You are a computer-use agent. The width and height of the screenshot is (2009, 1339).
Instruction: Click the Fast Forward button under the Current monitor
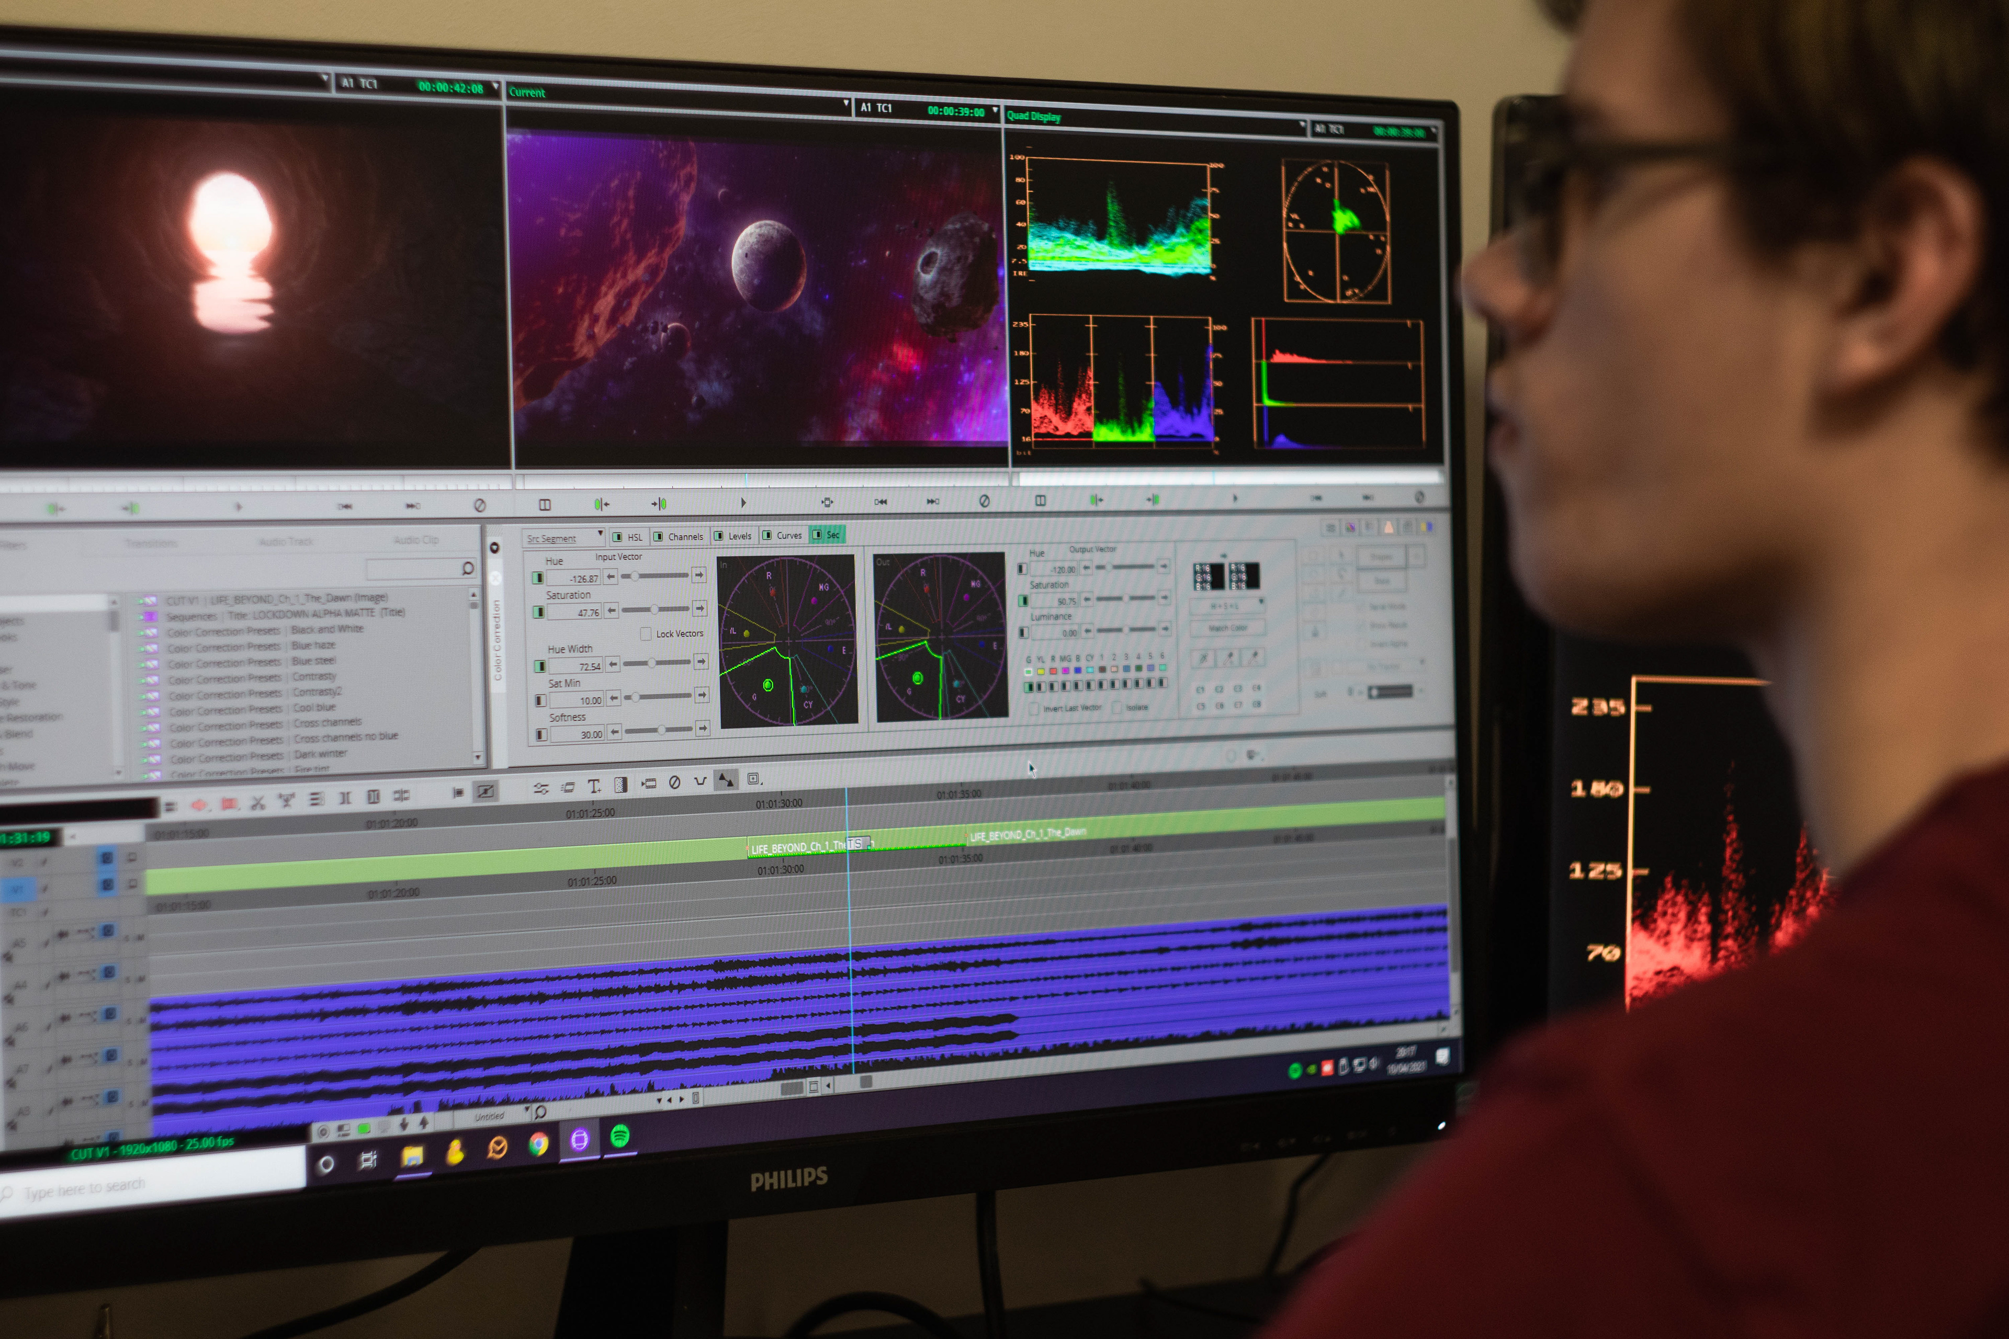(x=933, y=501)
